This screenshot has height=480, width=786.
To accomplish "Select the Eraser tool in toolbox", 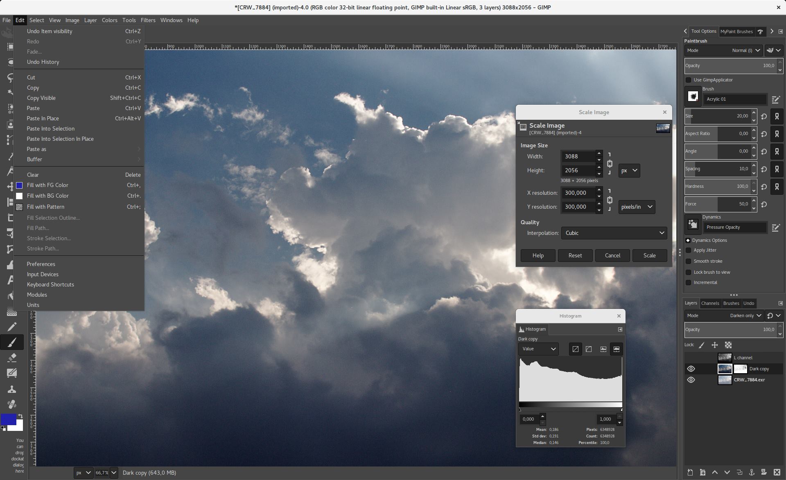I will (x=12, y=357).
